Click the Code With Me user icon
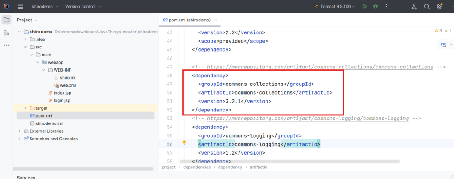Screen dimensions: 454x179 click(x=414, y=7)
